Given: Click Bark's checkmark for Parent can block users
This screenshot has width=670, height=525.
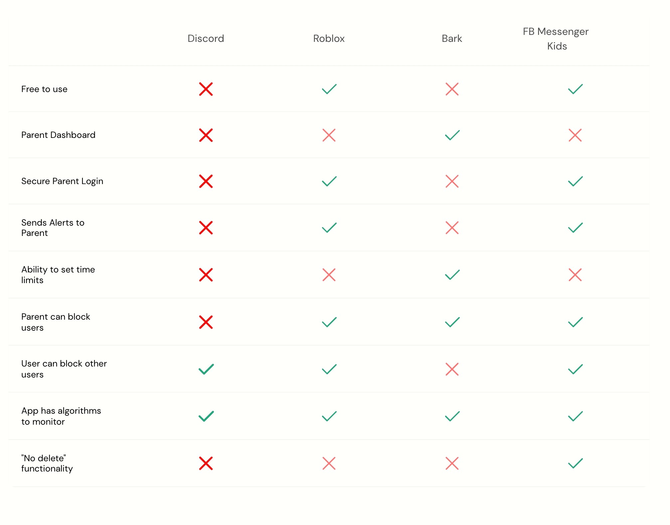Looking at the screenshot, I should [452, 322].
